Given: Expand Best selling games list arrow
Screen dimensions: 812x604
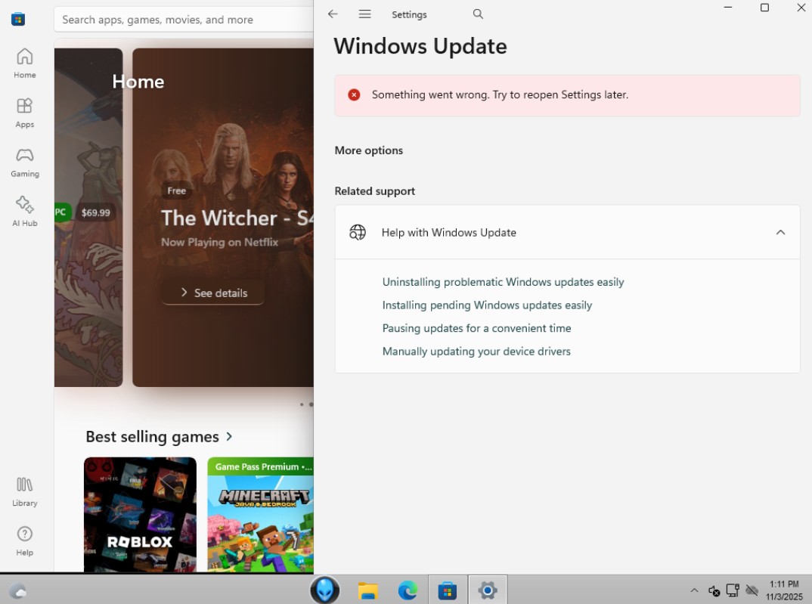Looking at the screenshot, I should pyautogui.click(x=229, y=437).
